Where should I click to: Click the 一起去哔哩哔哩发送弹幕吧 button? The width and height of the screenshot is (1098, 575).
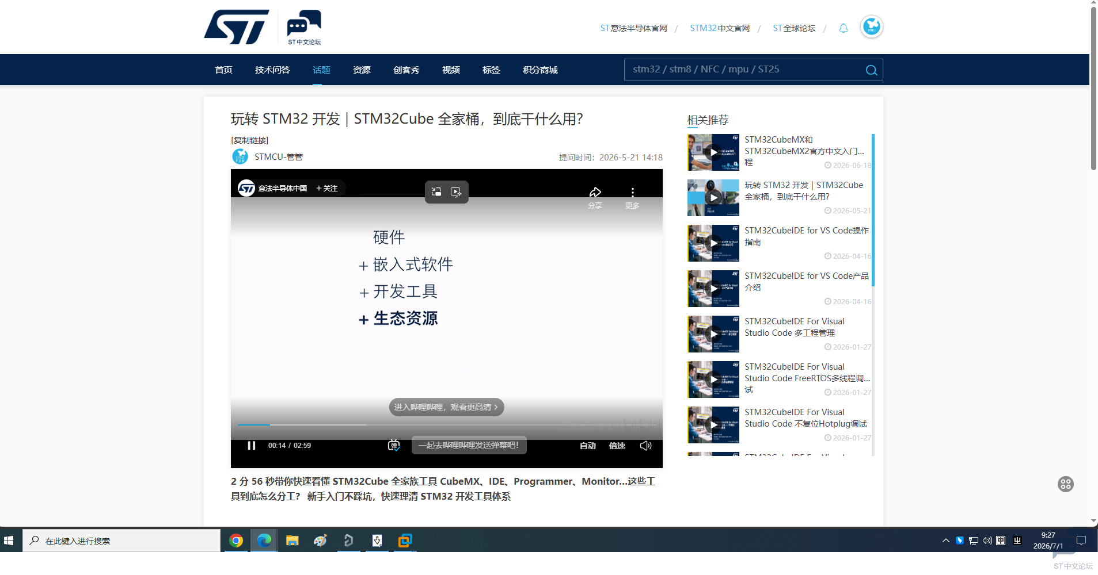469,445
